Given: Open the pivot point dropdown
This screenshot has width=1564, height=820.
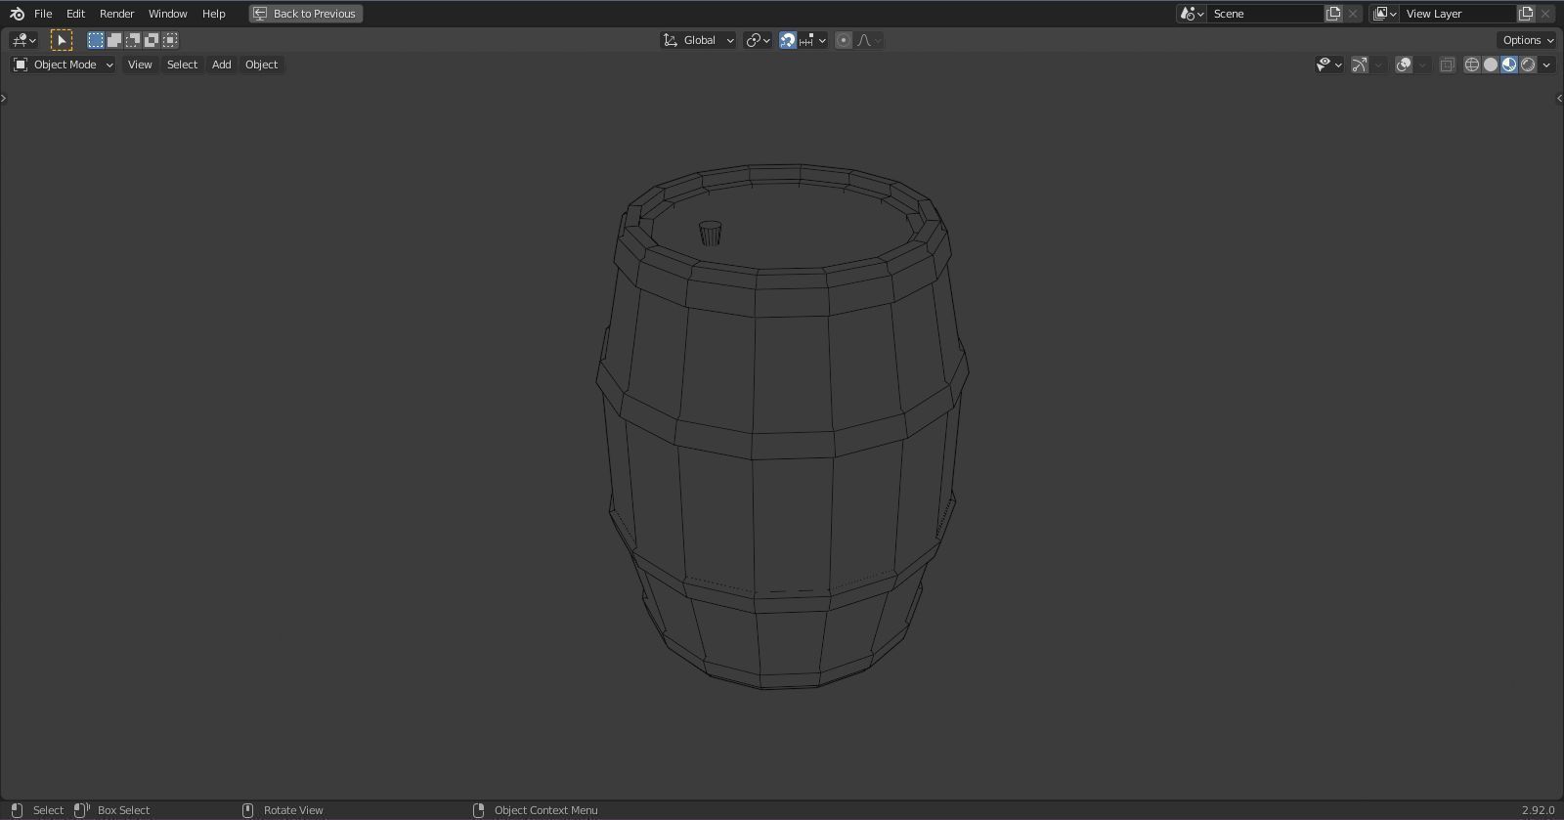Looking at the screenshot, I should point(758,40).
